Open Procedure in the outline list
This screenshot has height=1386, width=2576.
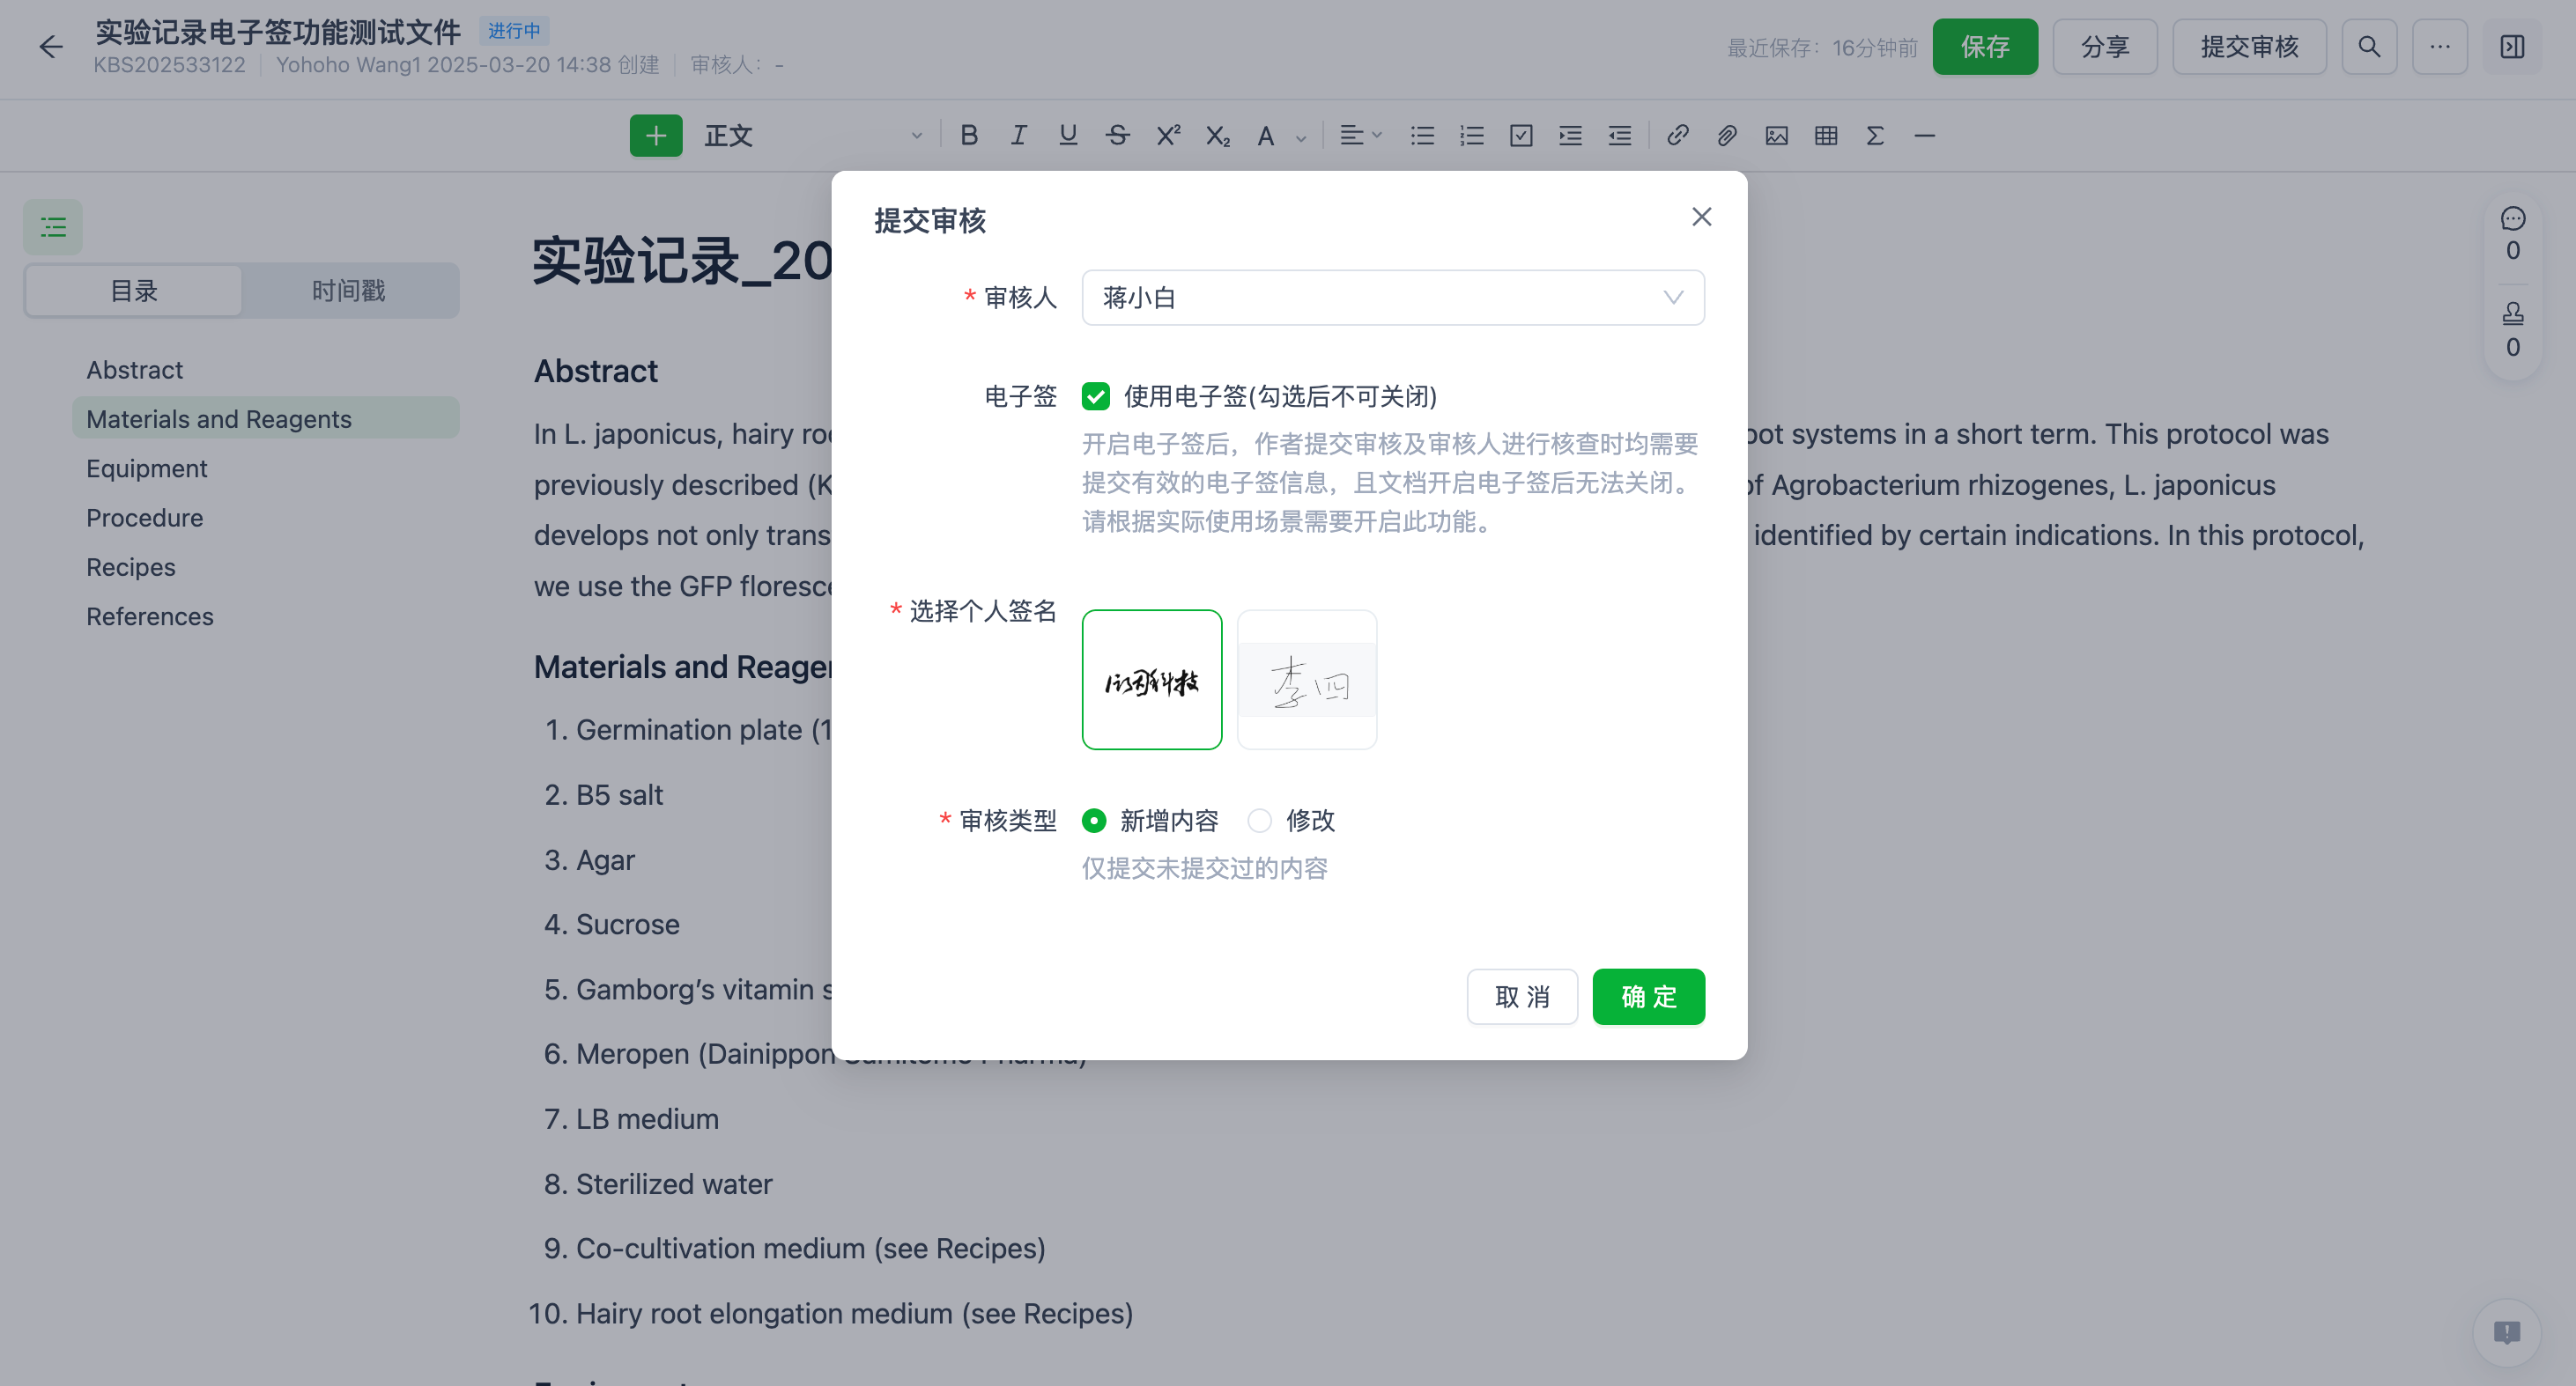point(145,518)
